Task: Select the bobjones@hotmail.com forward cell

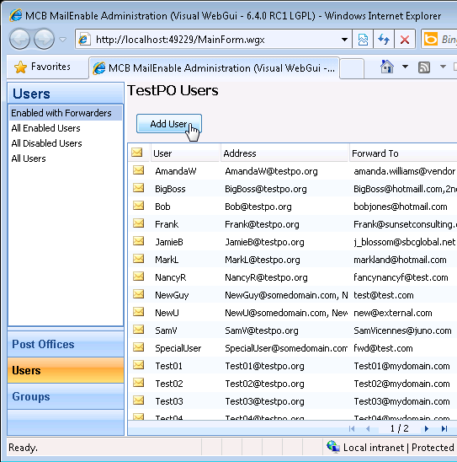Action: [401, 207]
